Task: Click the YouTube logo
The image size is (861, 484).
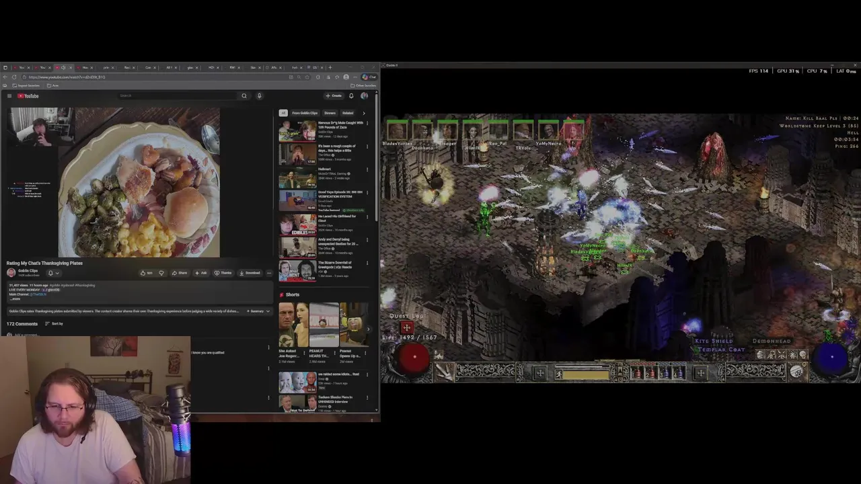Action: [x=28, y=95]
